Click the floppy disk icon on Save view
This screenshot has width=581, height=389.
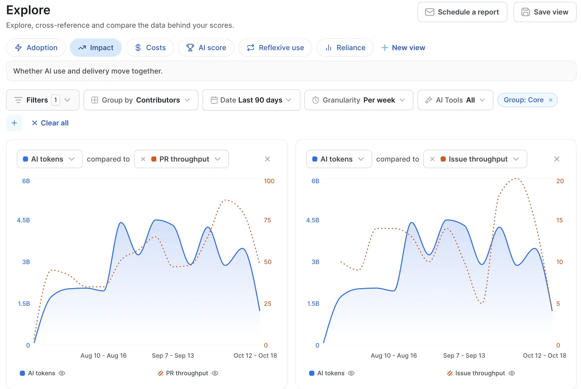point(526,12)
